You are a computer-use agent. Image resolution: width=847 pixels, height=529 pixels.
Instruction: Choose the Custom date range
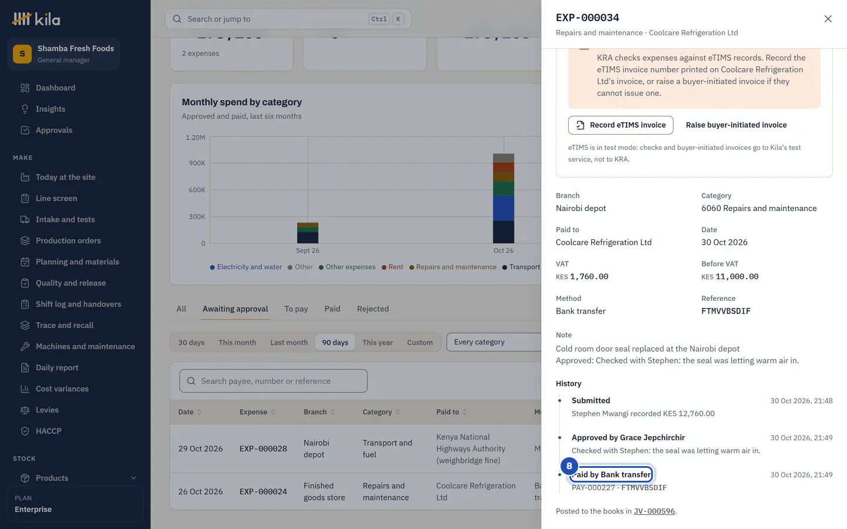coord(420,343)
